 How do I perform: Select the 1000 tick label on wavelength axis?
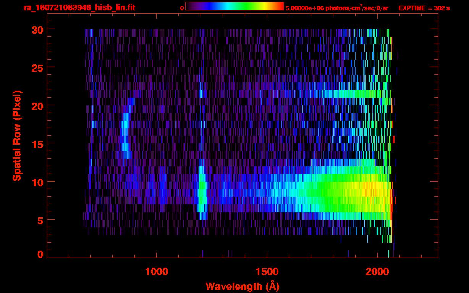point(157,271)
